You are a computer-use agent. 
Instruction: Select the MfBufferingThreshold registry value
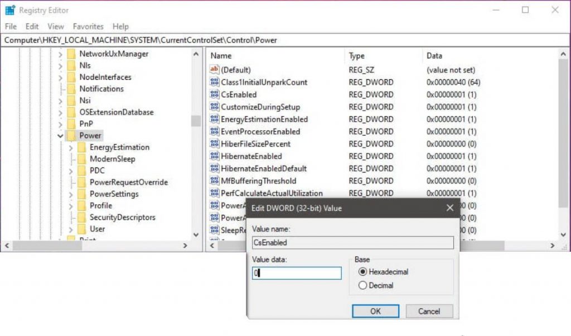click(258, 181)
